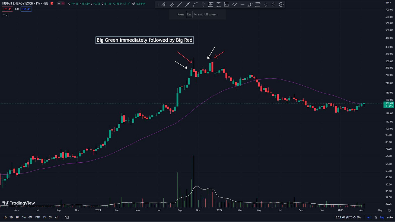Select the horizontal multi-line levels tool
This screenshot has height=222, width=395.
click(x=258, y=5)
